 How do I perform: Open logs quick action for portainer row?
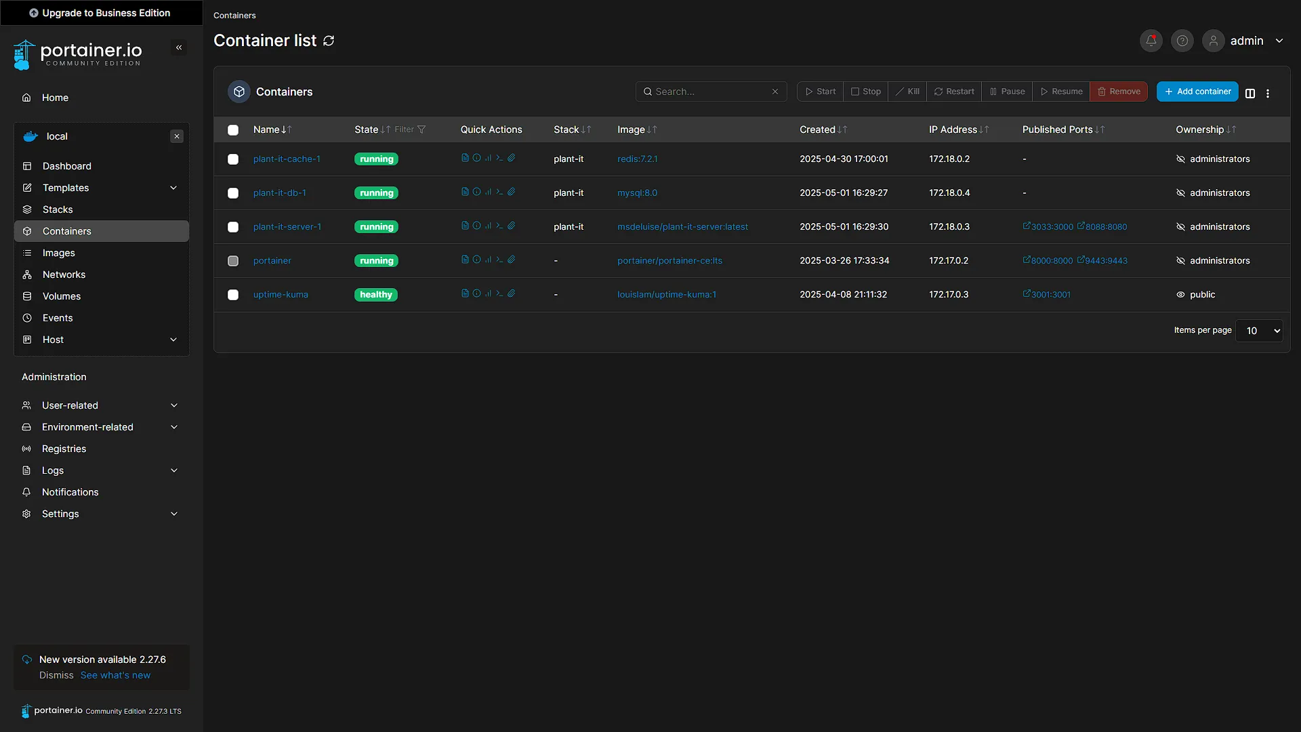[465, 260]
